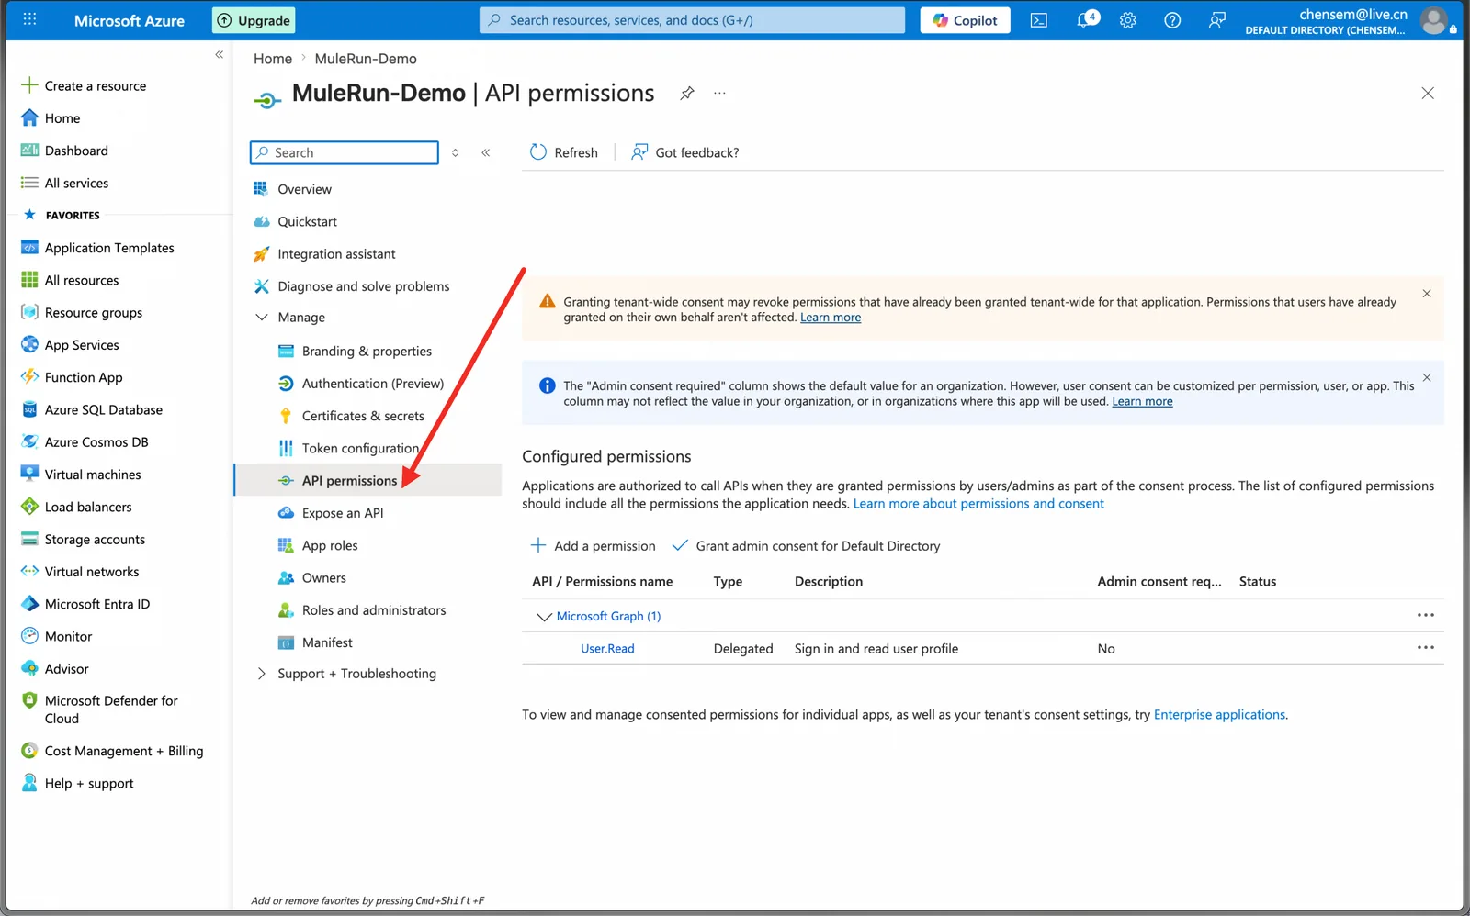This screenshot has height=916, width=1470.
Task: Select Quickstart in the resource menu
Action: 295,221
